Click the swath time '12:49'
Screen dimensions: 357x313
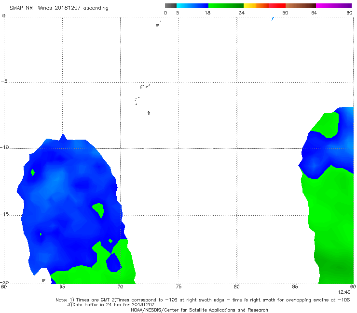(344, 292)
